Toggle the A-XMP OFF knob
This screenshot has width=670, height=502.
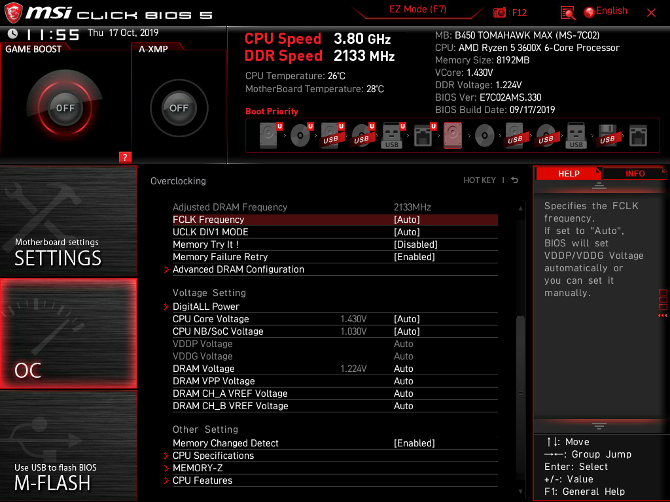179,108
